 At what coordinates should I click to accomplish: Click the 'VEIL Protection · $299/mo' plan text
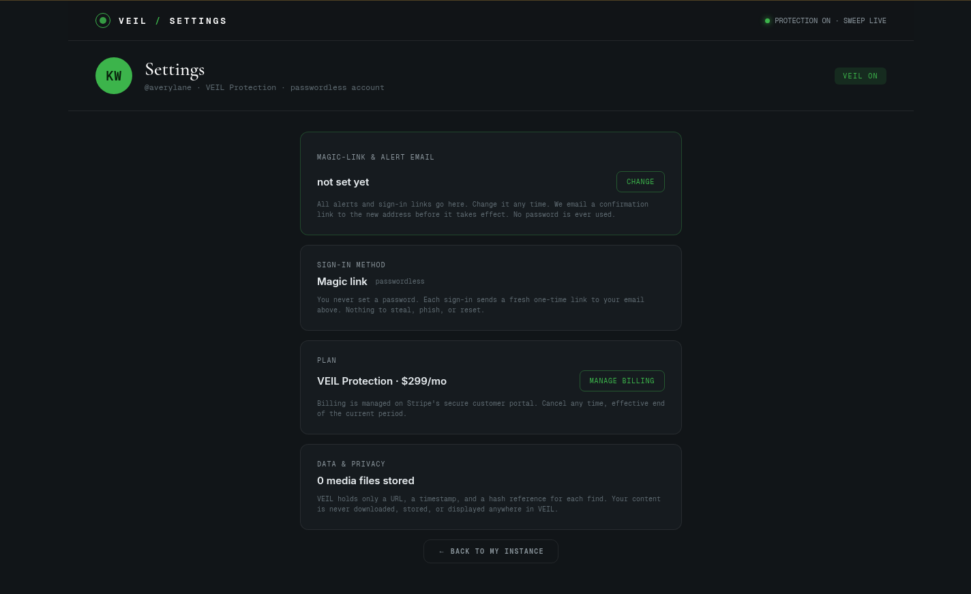[382, 381]
